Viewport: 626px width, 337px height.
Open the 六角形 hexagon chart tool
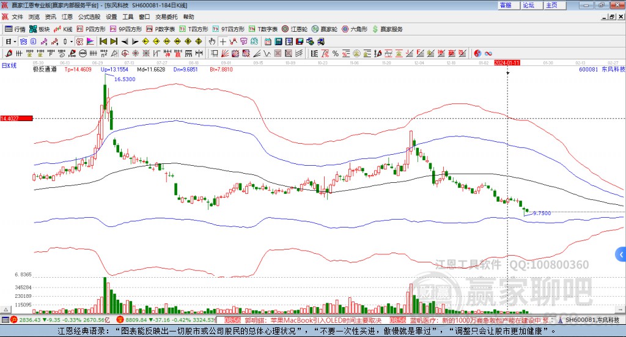point(353,29)
